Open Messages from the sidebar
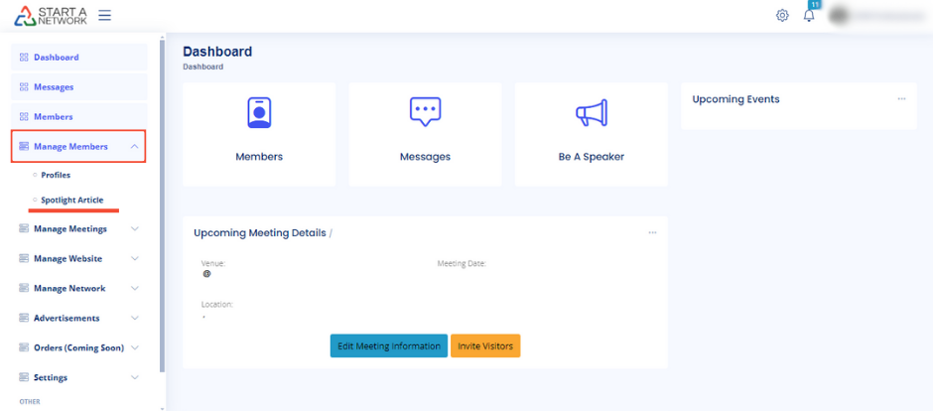Viewport: 933px width, 411px height. [x=54, y=87]
